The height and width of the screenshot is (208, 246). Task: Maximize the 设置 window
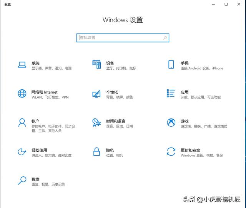click(x=226, y=4)
